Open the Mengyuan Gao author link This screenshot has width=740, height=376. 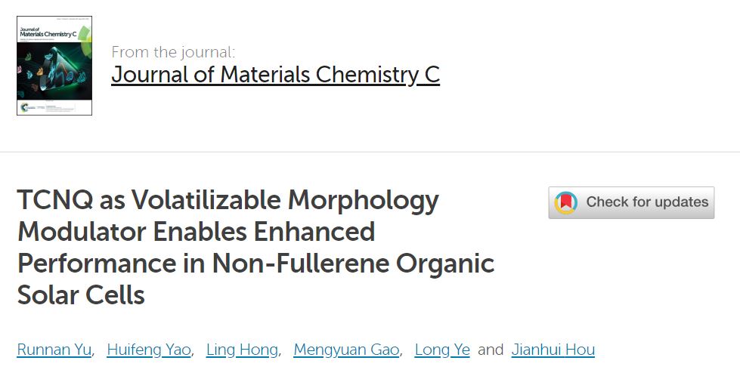[347, 350]
